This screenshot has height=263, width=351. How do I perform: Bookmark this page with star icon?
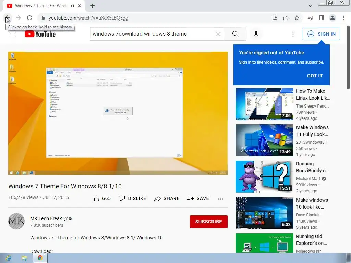pyautogui.click(x=297, y=18)
